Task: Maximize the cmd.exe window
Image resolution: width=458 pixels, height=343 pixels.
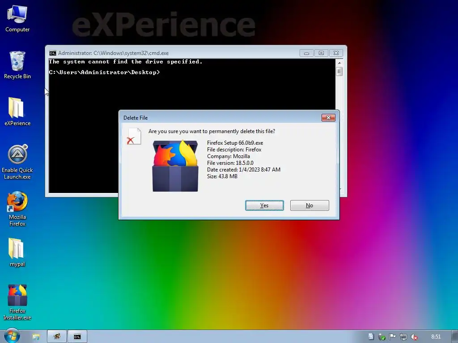Action: click(321, 53)
